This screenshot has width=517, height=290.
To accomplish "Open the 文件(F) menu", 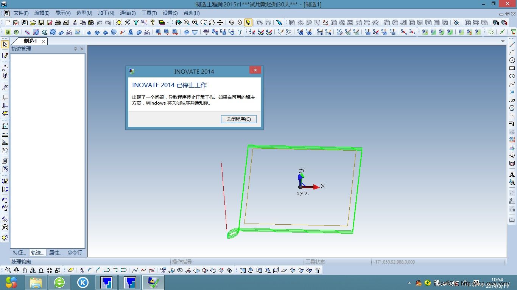I will coord(21,13).
